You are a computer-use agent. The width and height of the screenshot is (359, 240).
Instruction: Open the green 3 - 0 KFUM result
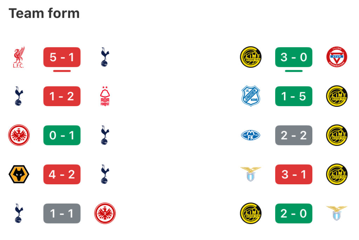click(x=294, y=57)
